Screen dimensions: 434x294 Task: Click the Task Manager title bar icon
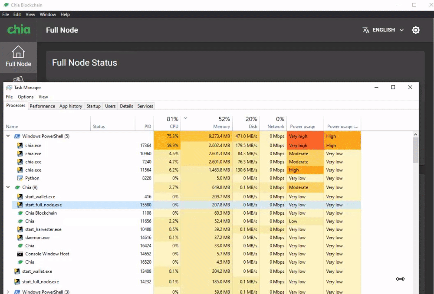[x=9, y=88]
